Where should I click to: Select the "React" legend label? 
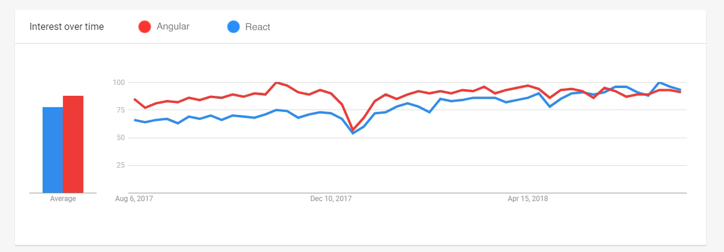pyautogui.click(x=257, y=27)
